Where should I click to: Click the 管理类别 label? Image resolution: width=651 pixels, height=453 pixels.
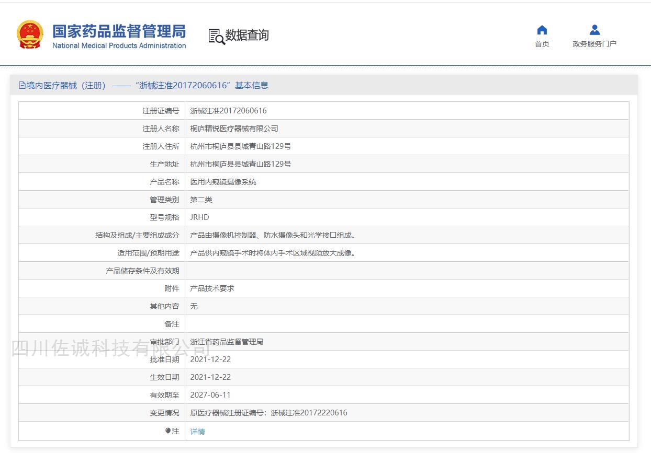pyautogui.click(x=164, y=200)
